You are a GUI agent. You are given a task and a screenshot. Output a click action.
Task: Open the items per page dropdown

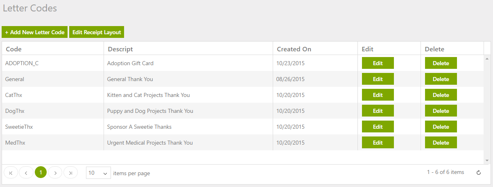coord(98,173)
